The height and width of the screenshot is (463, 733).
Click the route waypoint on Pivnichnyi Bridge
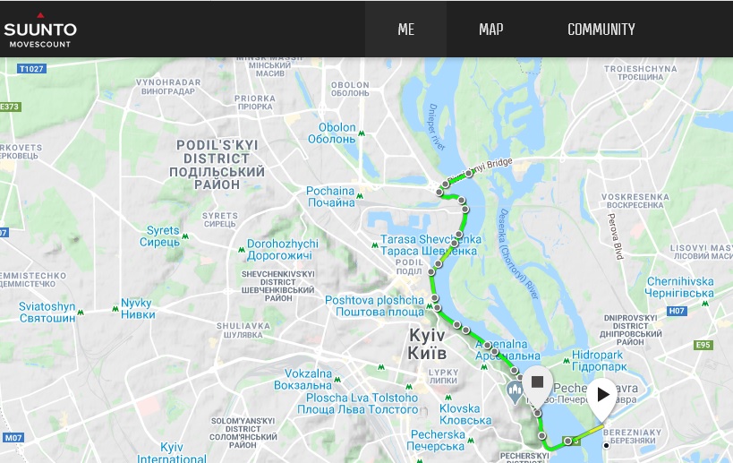coord(469,174)
